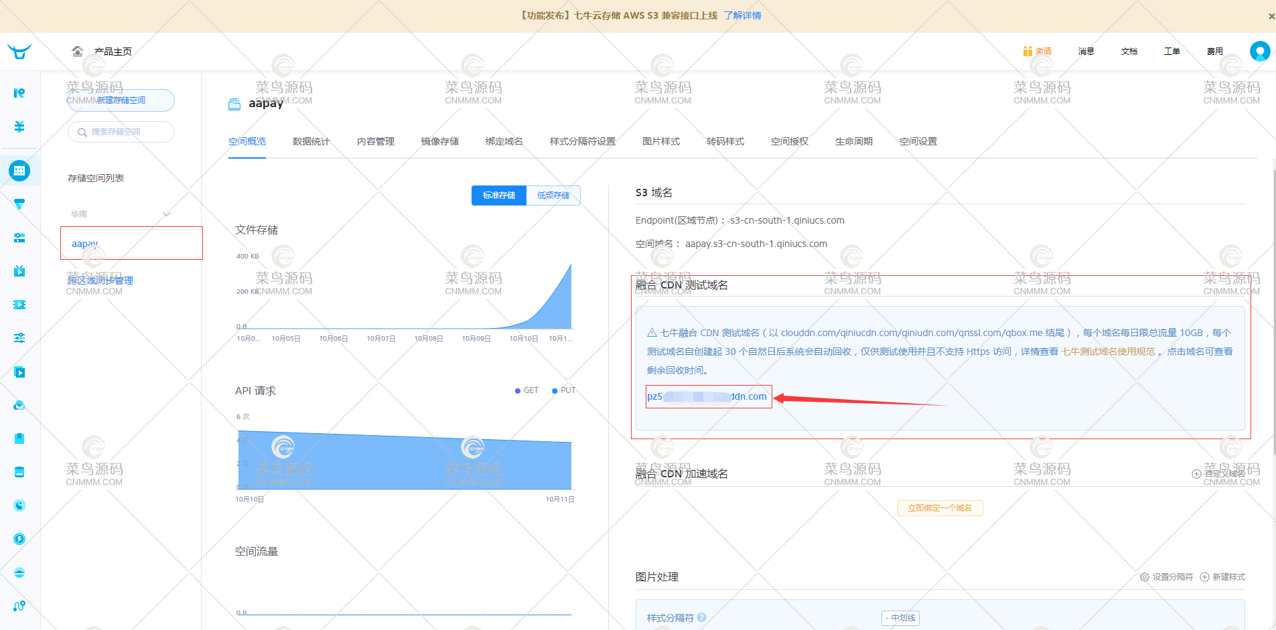Screen dimensions: 1276x630
Task: Collapse the 华南 region list
Action: (x=167, y=214)
